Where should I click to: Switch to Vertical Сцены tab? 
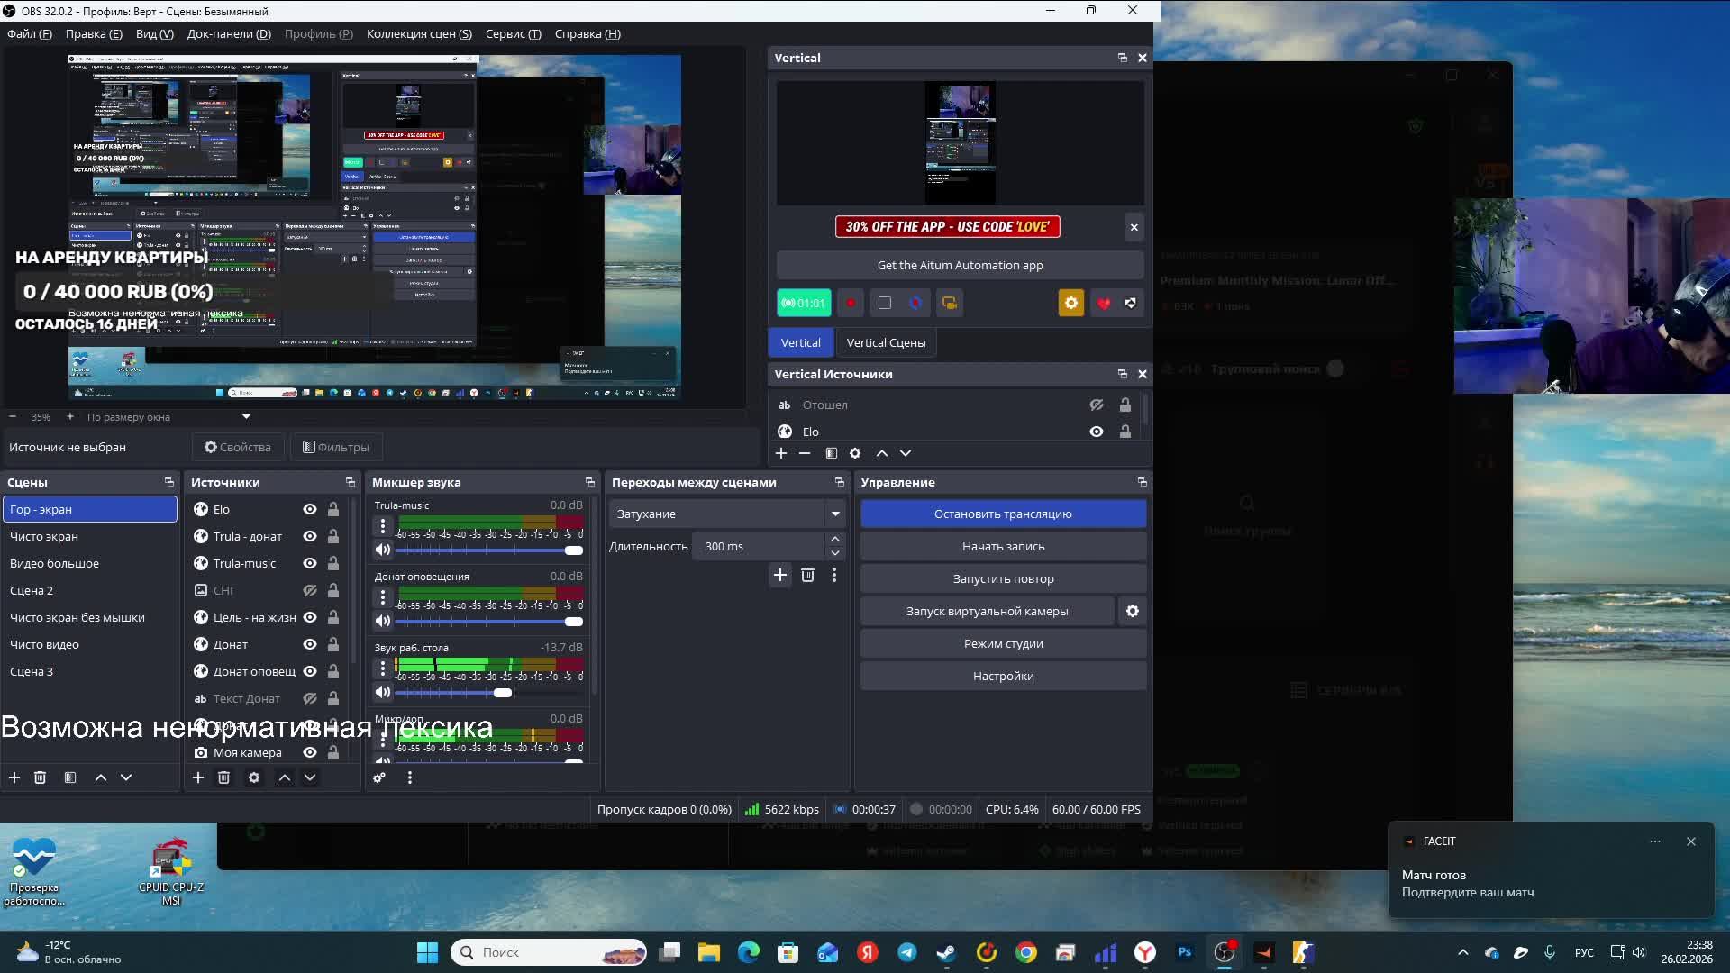886,342
